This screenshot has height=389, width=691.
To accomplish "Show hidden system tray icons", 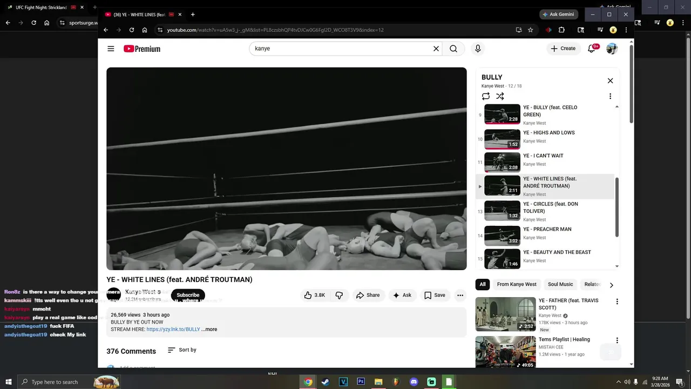I will pos(618,382).
